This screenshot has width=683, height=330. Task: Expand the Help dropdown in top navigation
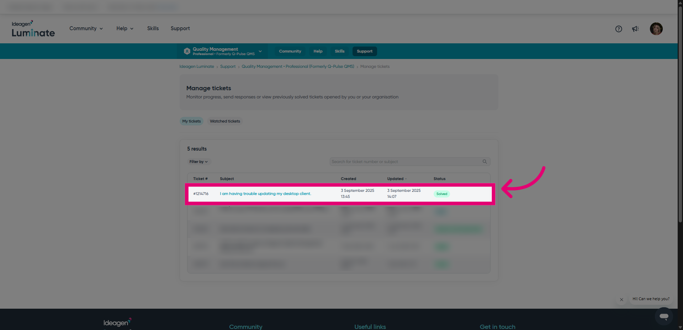tap(125, 28)
